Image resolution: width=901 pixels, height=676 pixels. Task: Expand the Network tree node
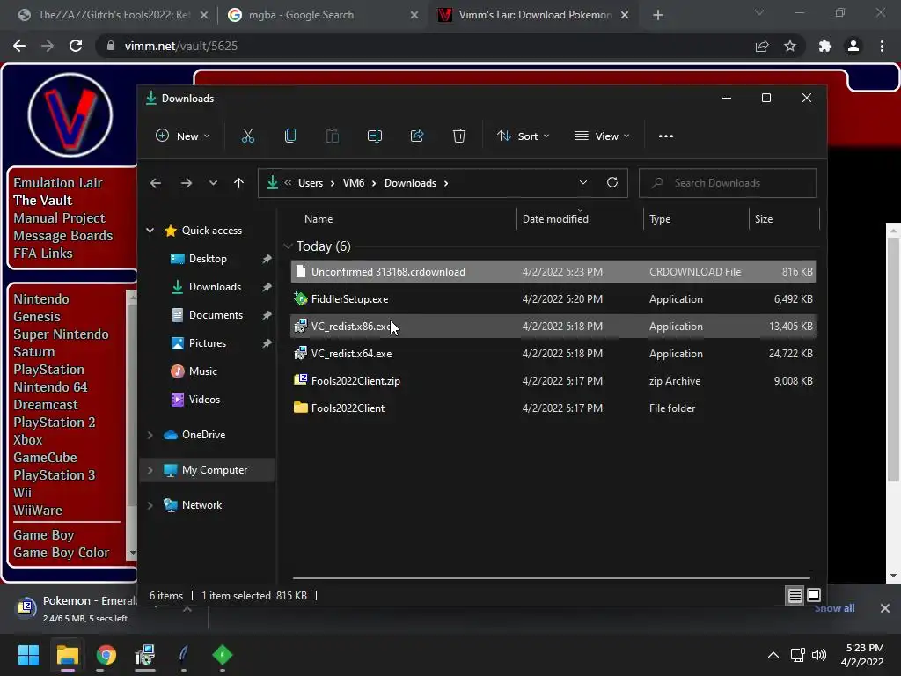(150, 505)
